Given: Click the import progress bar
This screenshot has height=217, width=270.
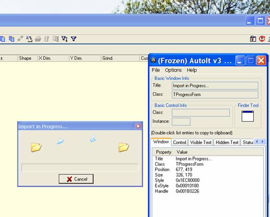Looking at the screenshot, I should pyautogui.click(x=80, y=167).
